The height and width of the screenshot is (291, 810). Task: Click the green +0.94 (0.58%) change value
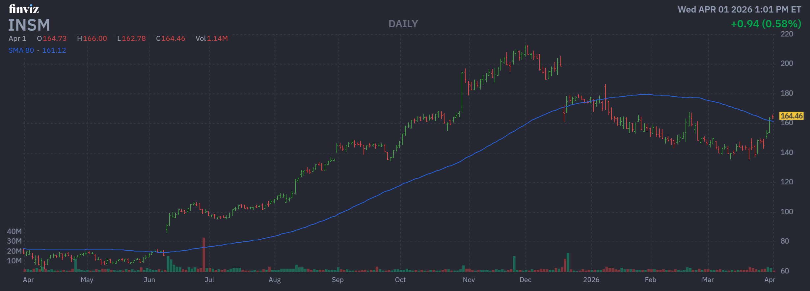tap(766, 24)
